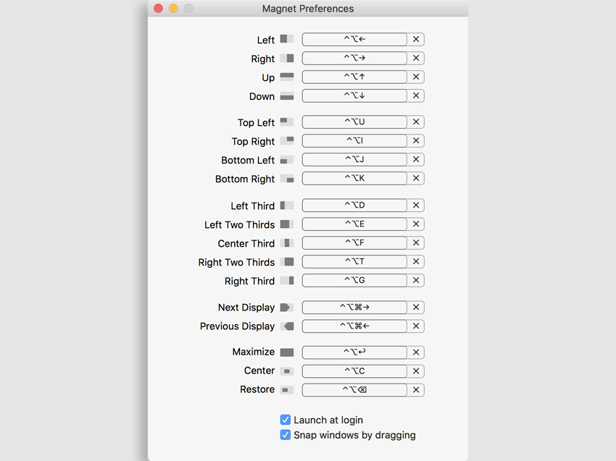Toggle Snap windows by dragging checkbox
The height and width of the screenshot is (461, 616).
(x=286, y=435)
